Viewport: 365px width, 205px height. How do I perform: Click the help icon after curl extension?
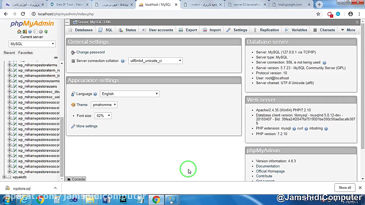click(306, 129)
